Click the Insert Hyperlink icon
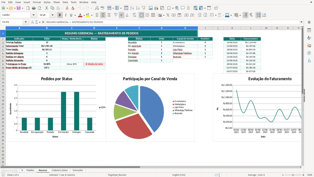314x177 pixels. [x=177, y=8]
